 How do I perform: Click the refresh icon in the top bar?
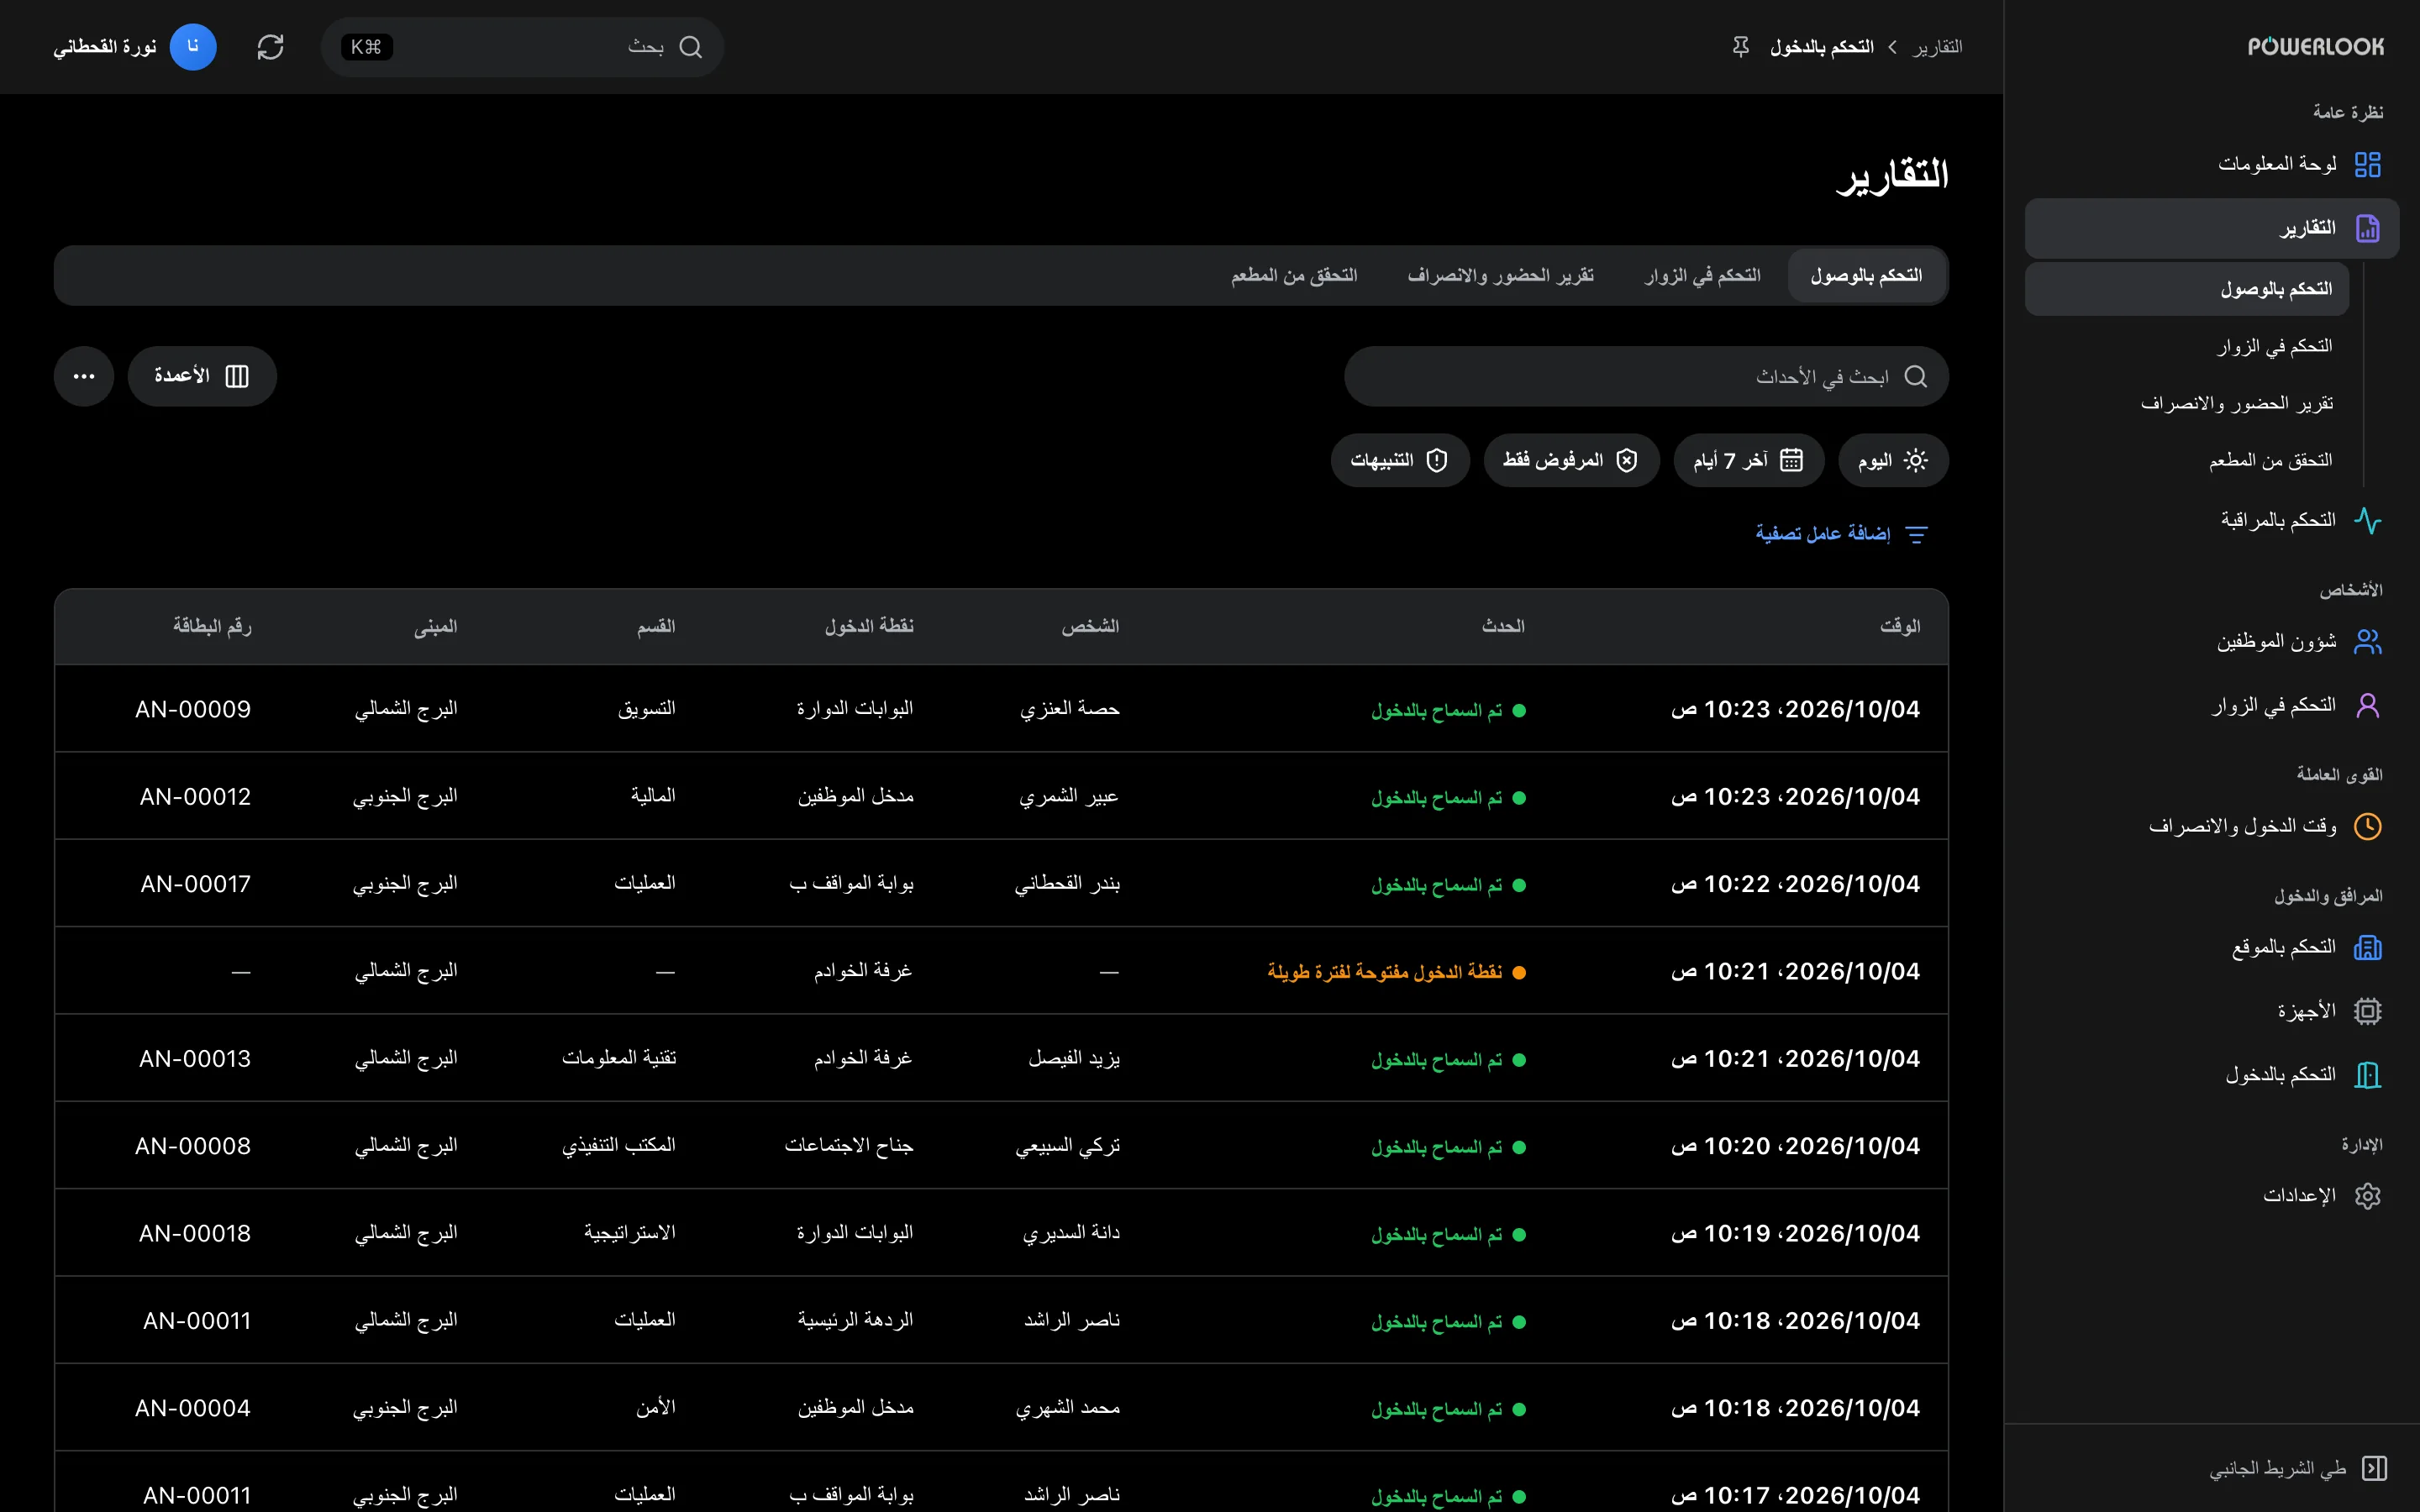tap(270, 47)
